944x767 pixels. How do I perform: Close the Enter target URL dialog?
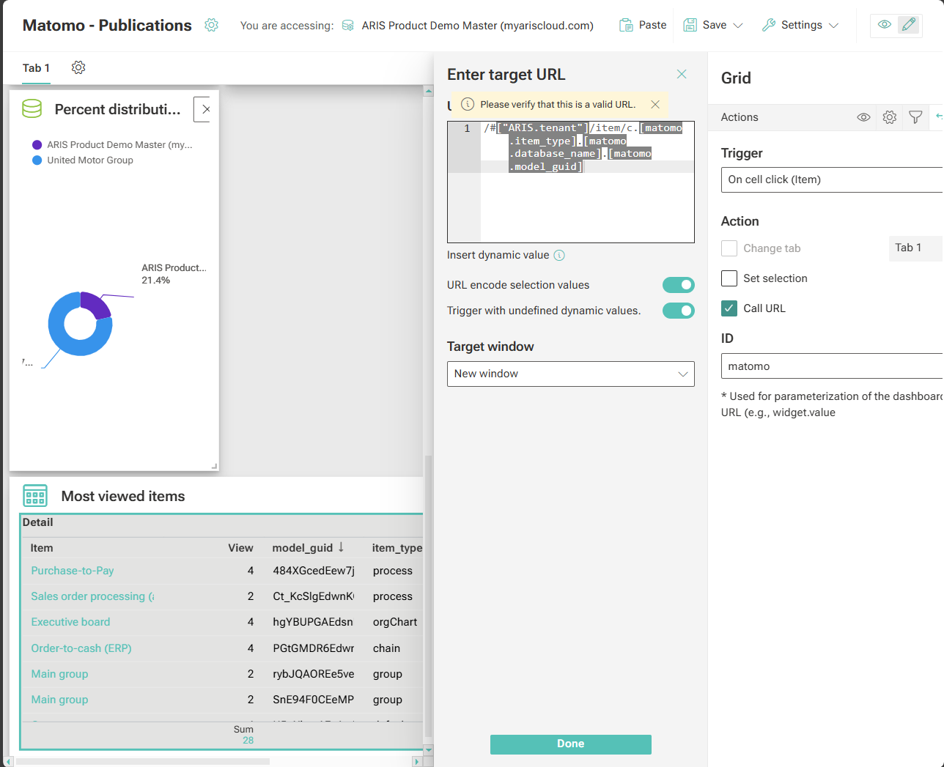click(682, 74)
